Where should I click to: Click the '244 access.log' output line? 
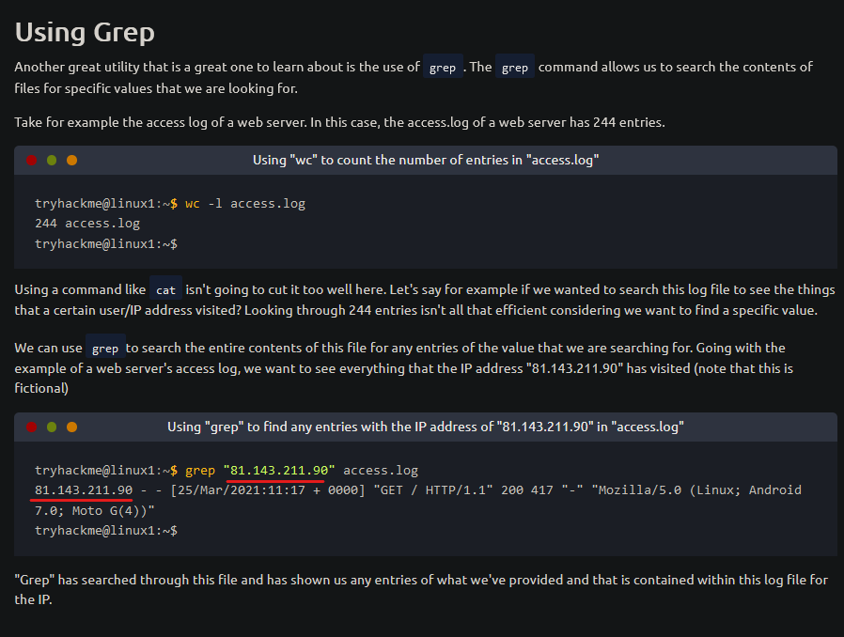tap(87, 224)
